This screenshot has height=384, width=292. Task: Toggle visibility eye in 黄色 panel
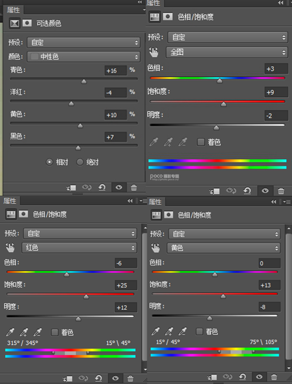[x=259, y=377]
